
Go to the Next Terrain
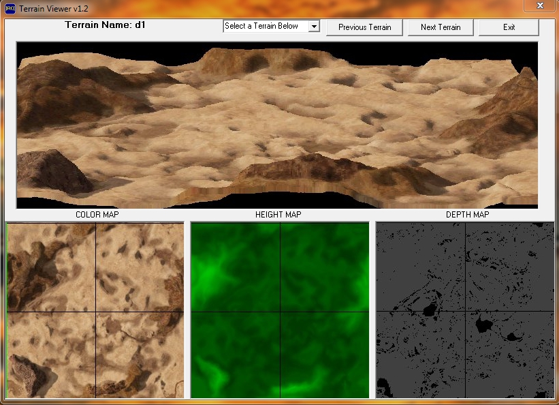(x=441, y=27)
